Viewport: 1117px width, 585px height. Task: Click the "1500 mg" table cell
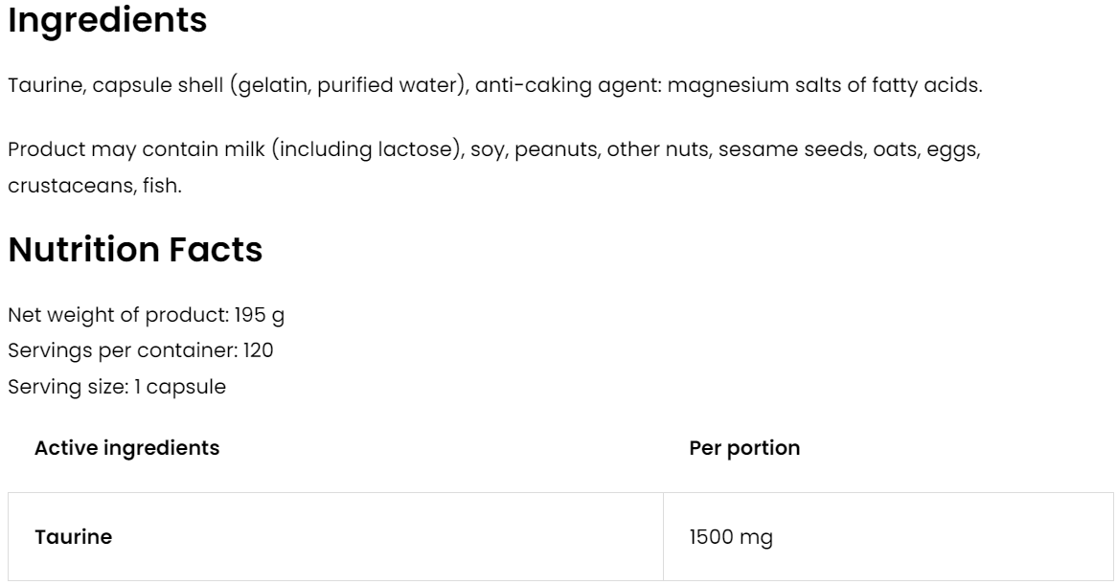click(x=731, y=537)
